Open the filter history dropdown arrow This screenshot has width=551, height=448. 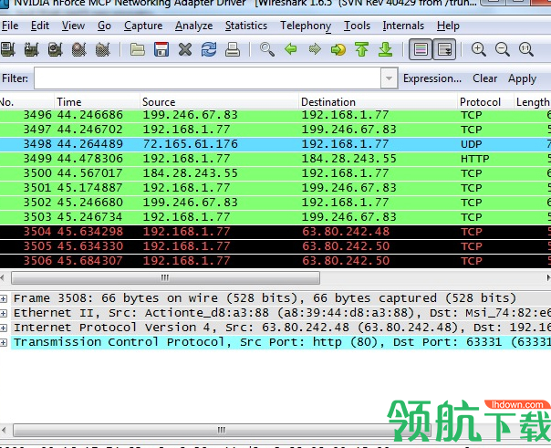click(389, 78)
